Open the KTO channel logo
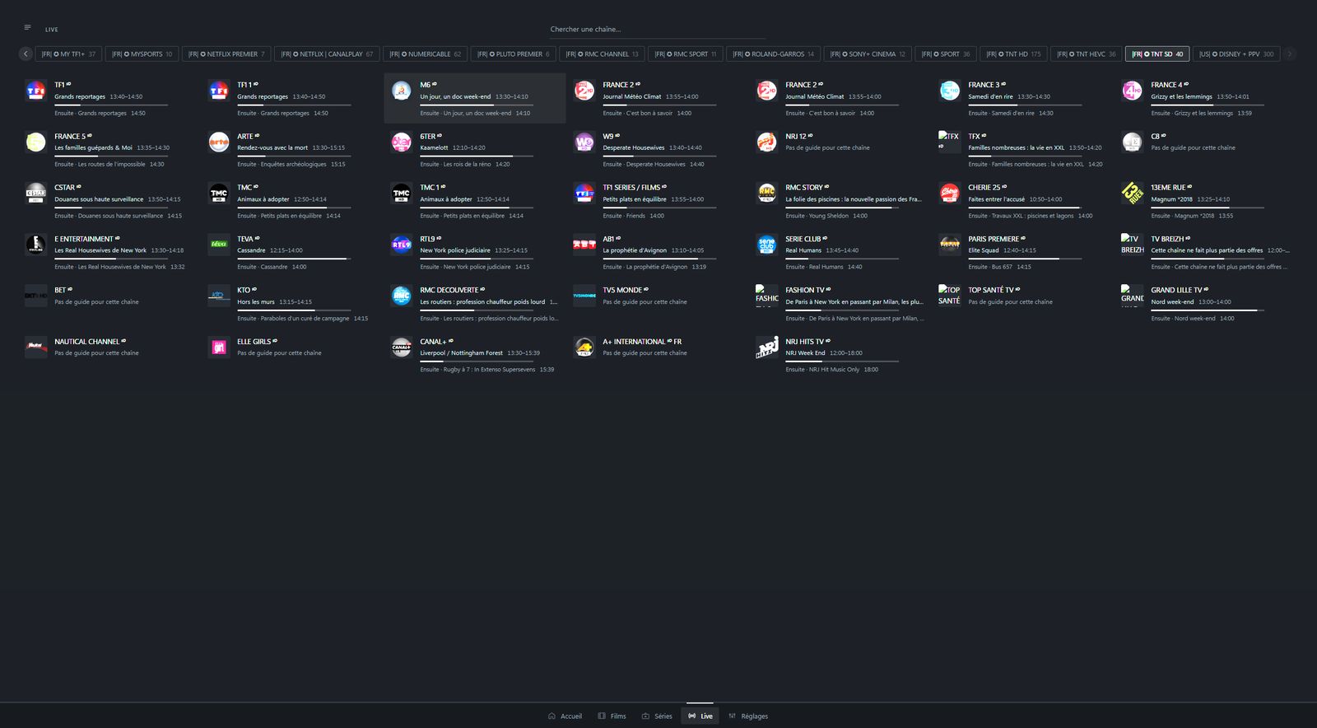Image resolution: width=1317 pixels, height=728 pixels. click(x=219, y=296)
